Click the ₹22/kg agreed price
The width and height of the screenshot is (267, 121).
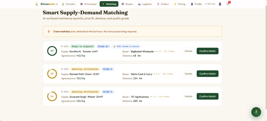pos(80,78)
